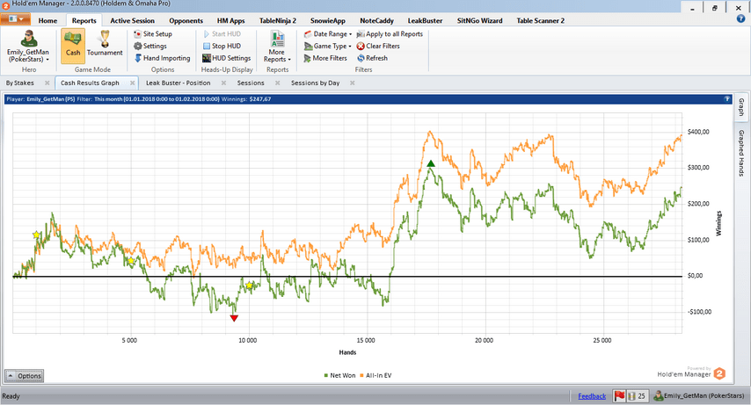The image size is (751, 405).
Task: Click the yellow star marker near 10 000 hands
Action: (x=249, y=286)
